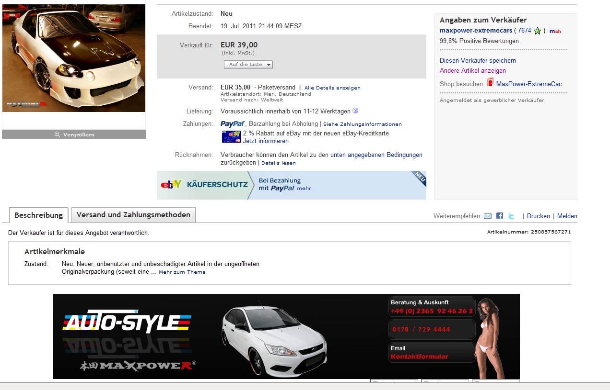Click the PayPal logo in Zahlungen row

click(x=233, y=124)
